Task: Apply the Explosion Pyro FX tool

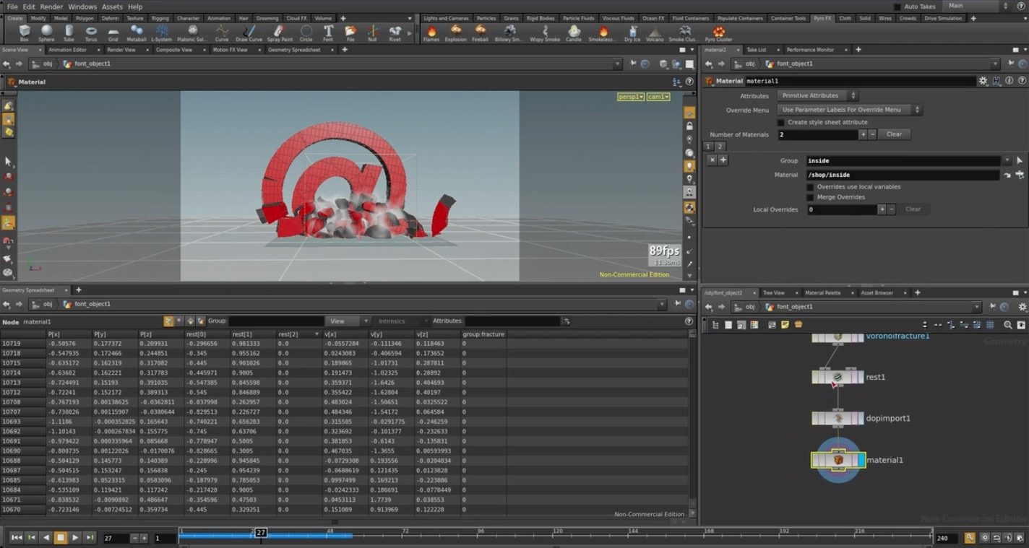Action: 455,33
